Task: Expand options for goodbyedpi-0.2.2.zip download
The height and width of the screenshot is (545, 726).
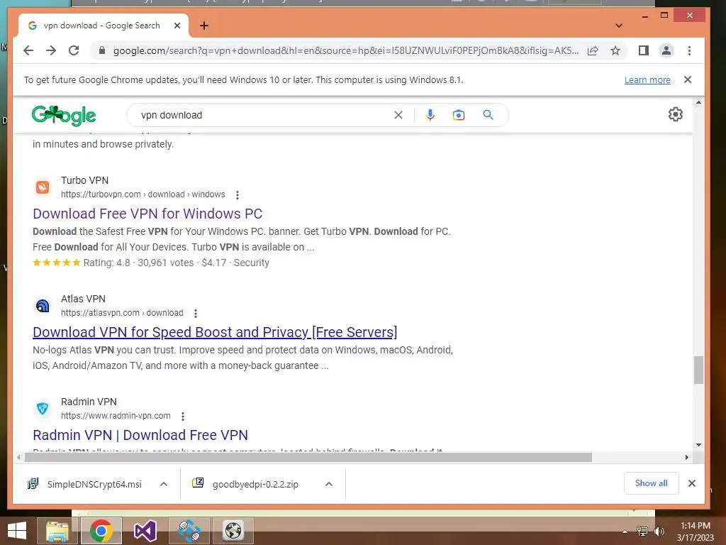Action: click(x=329, y=484)
